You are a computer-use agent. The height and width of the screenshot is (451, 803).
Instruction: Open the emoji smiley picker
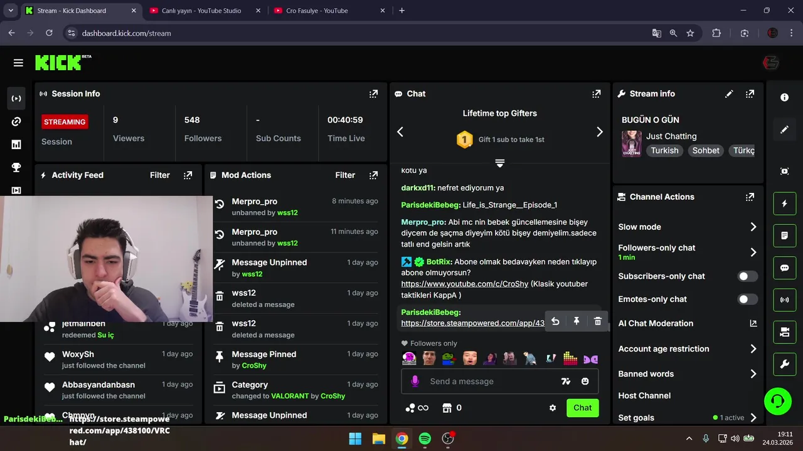click(585, 381)
